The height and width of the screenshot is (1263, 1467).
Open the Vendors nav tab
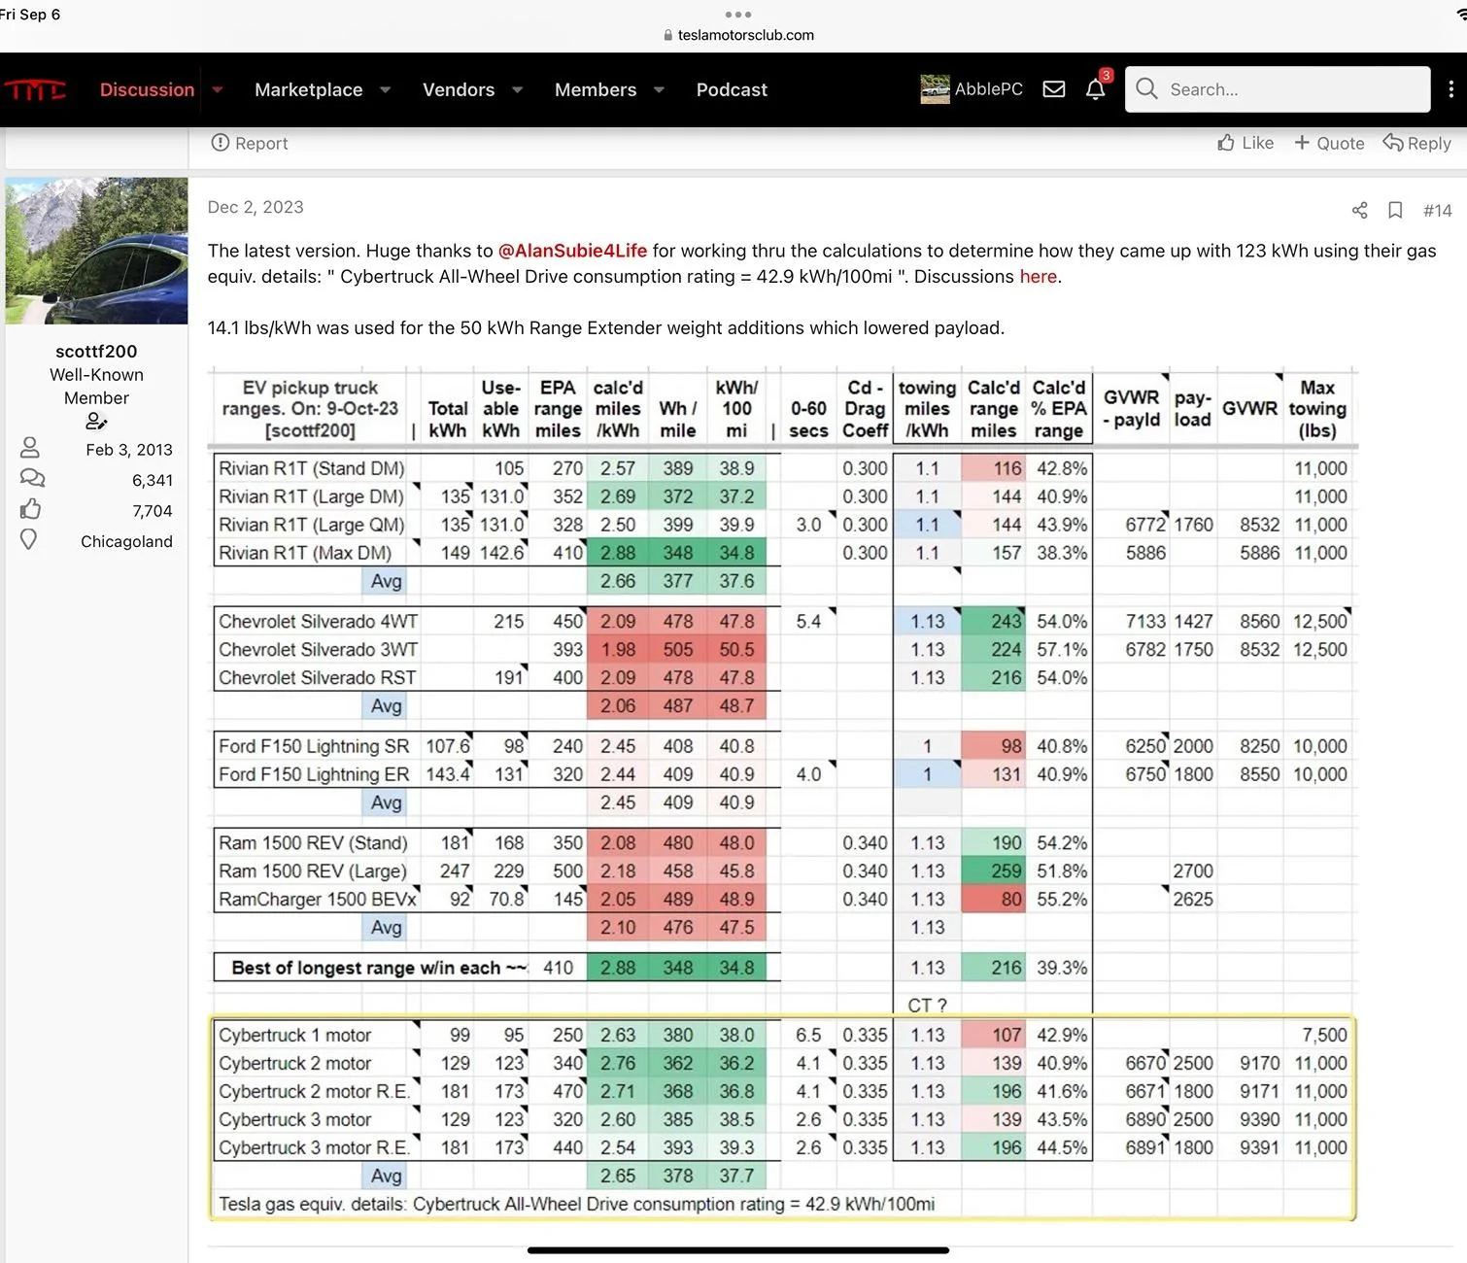[x=459, y=89]
